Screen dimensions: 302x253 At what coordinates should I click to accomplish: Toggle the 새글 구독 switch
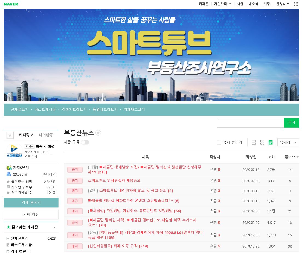click(85, 142)
